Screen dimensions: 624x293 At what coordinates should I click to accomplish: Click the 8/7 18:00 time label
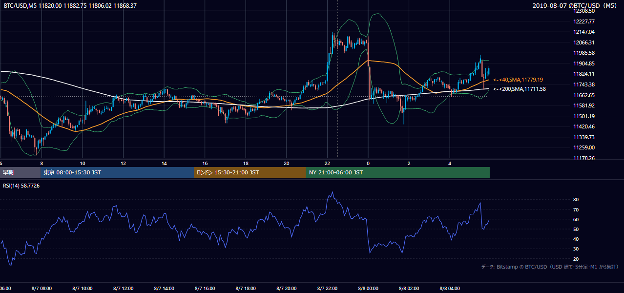tap(246, 289)
